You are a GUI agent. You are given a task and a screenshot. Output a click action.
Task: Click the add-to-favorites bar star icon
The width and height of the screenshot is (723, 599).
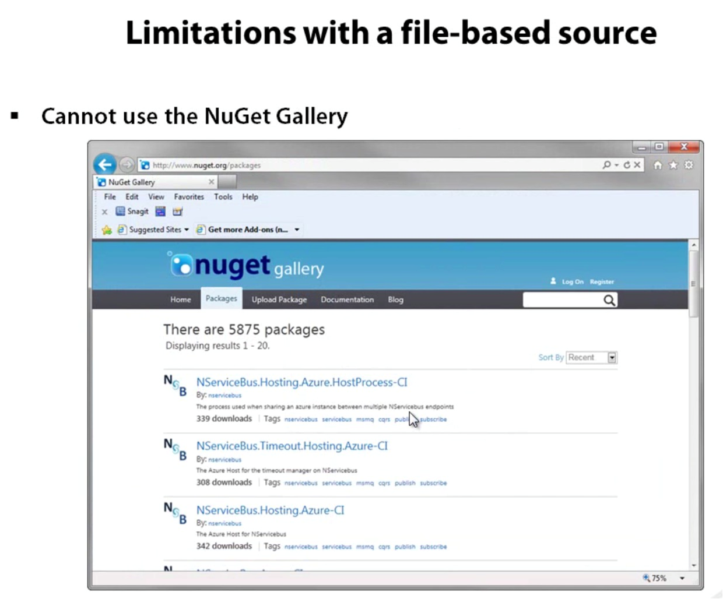107,230
